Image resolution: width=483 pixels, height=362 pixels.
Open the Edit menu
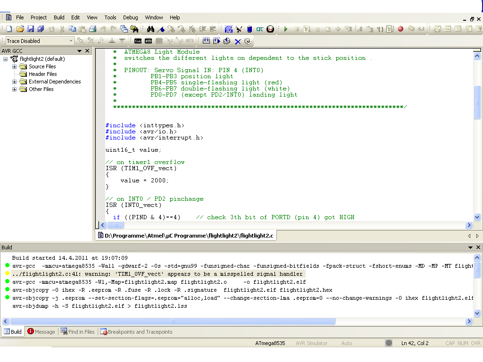pyautogui.click(x=75, y=17)
